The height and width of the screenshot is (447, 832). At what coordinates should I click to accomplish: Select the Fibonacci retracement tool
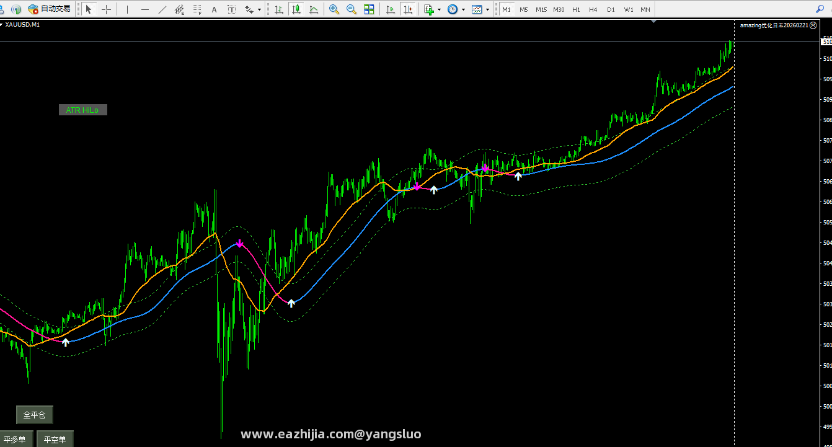coord(197,9)
